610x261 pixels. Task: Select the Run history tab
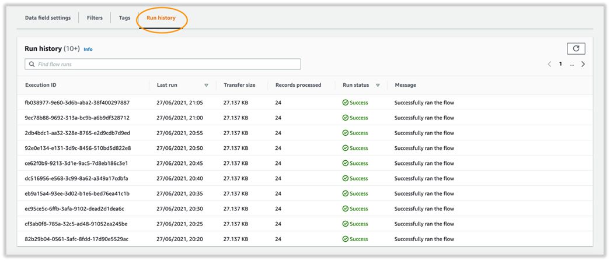click(161, 18)
